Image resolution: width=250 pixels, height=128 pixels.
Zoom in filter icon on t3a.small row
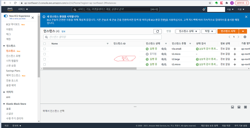point(163,49)
